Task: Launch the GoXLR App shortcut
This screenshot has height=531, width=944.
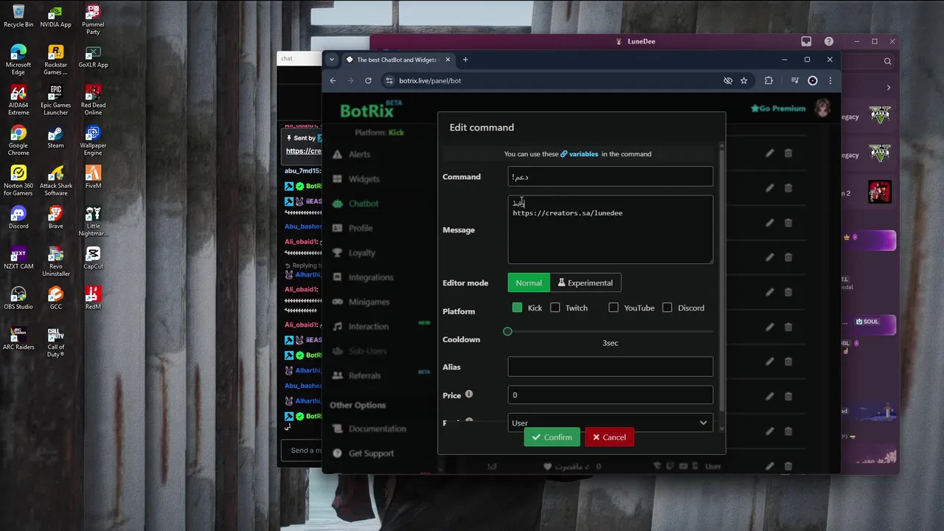Action: [93, 57]
